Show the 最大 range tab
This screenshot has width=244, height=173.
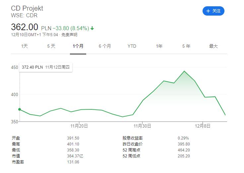point(213,46)
